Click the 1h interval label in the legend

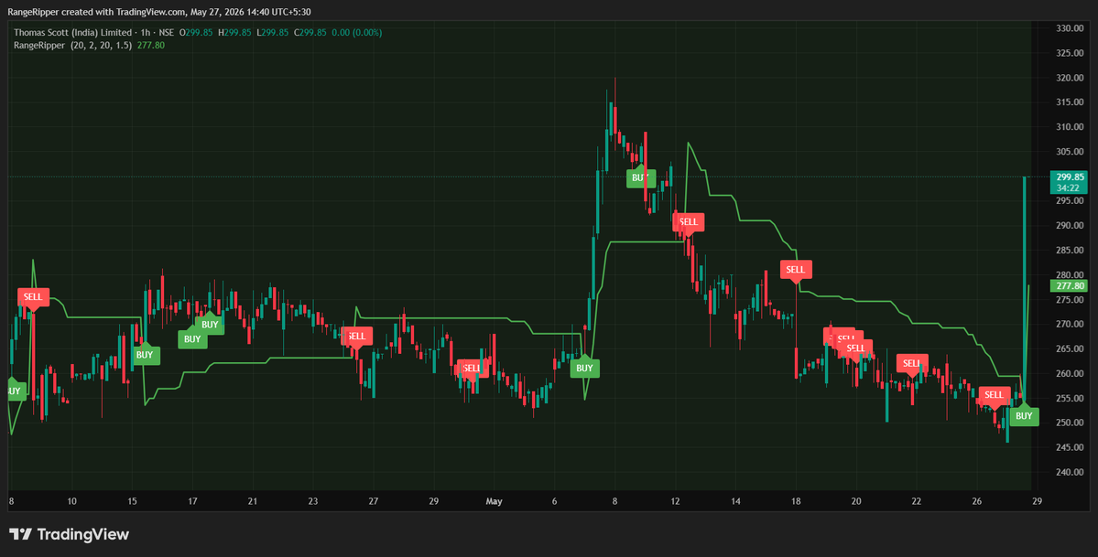144,32
